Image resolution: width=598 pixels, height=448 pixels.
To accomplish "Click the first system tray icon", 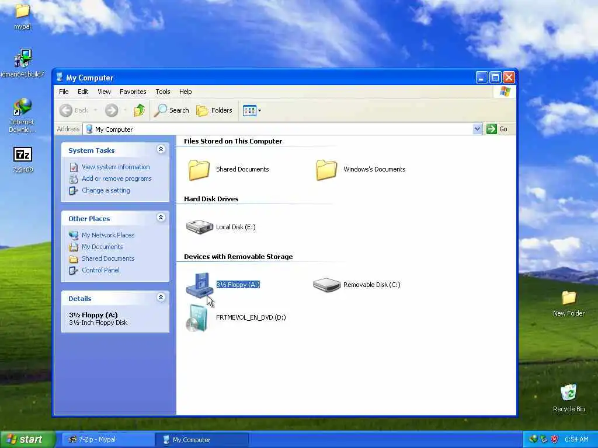I will (533, 439).
